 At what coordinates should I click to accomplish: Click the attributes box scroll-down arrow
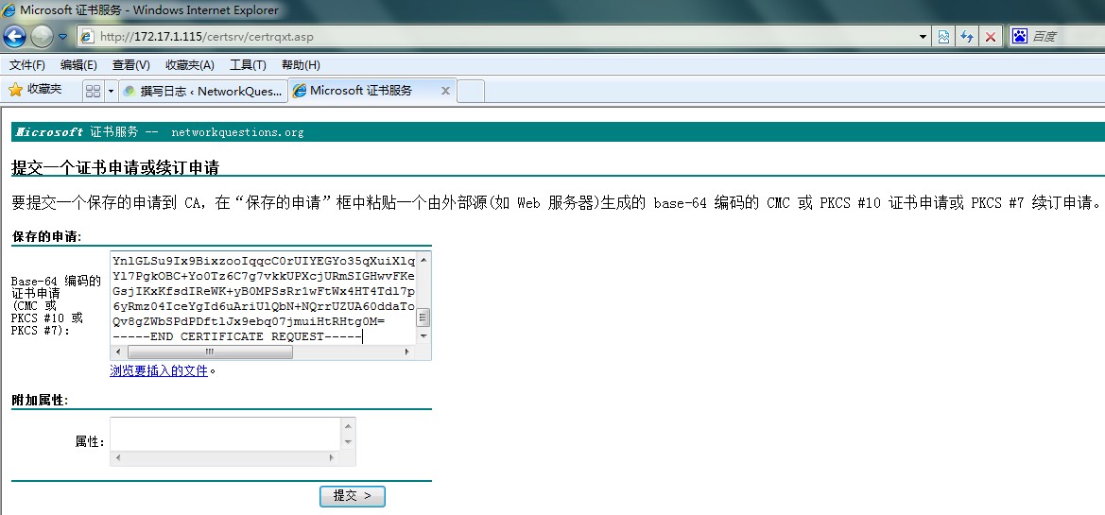348,442
